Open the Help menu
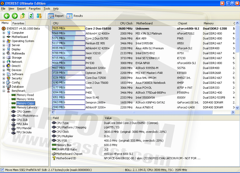This screenshot has width=240, height=173. tap(56, 9)
